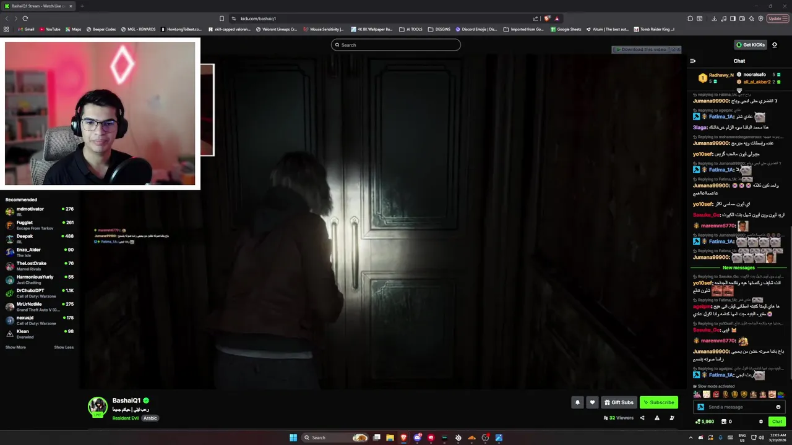Show hidden system tray icons
Screen dimensions: 792x445
(692, 438)
